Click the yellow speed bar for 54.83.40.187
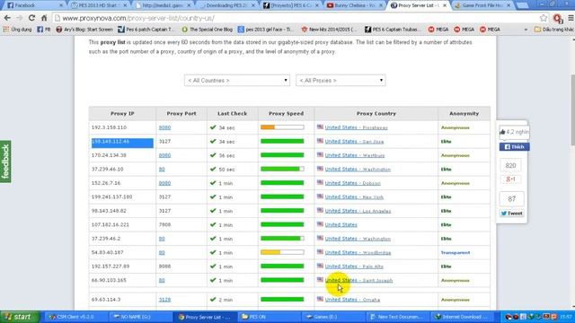This screenshot has width=575, height=323. pyautogui.click(x=282, y=252)
